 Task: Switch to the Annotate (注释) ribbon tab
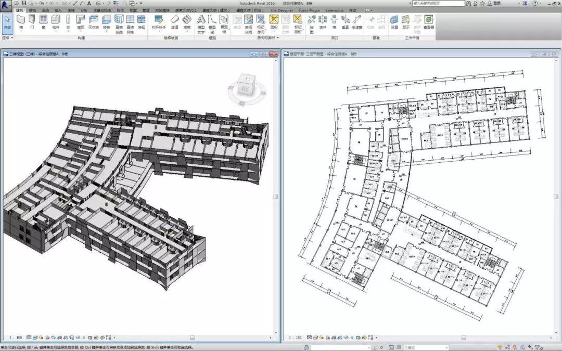click(x=71, y=10)
